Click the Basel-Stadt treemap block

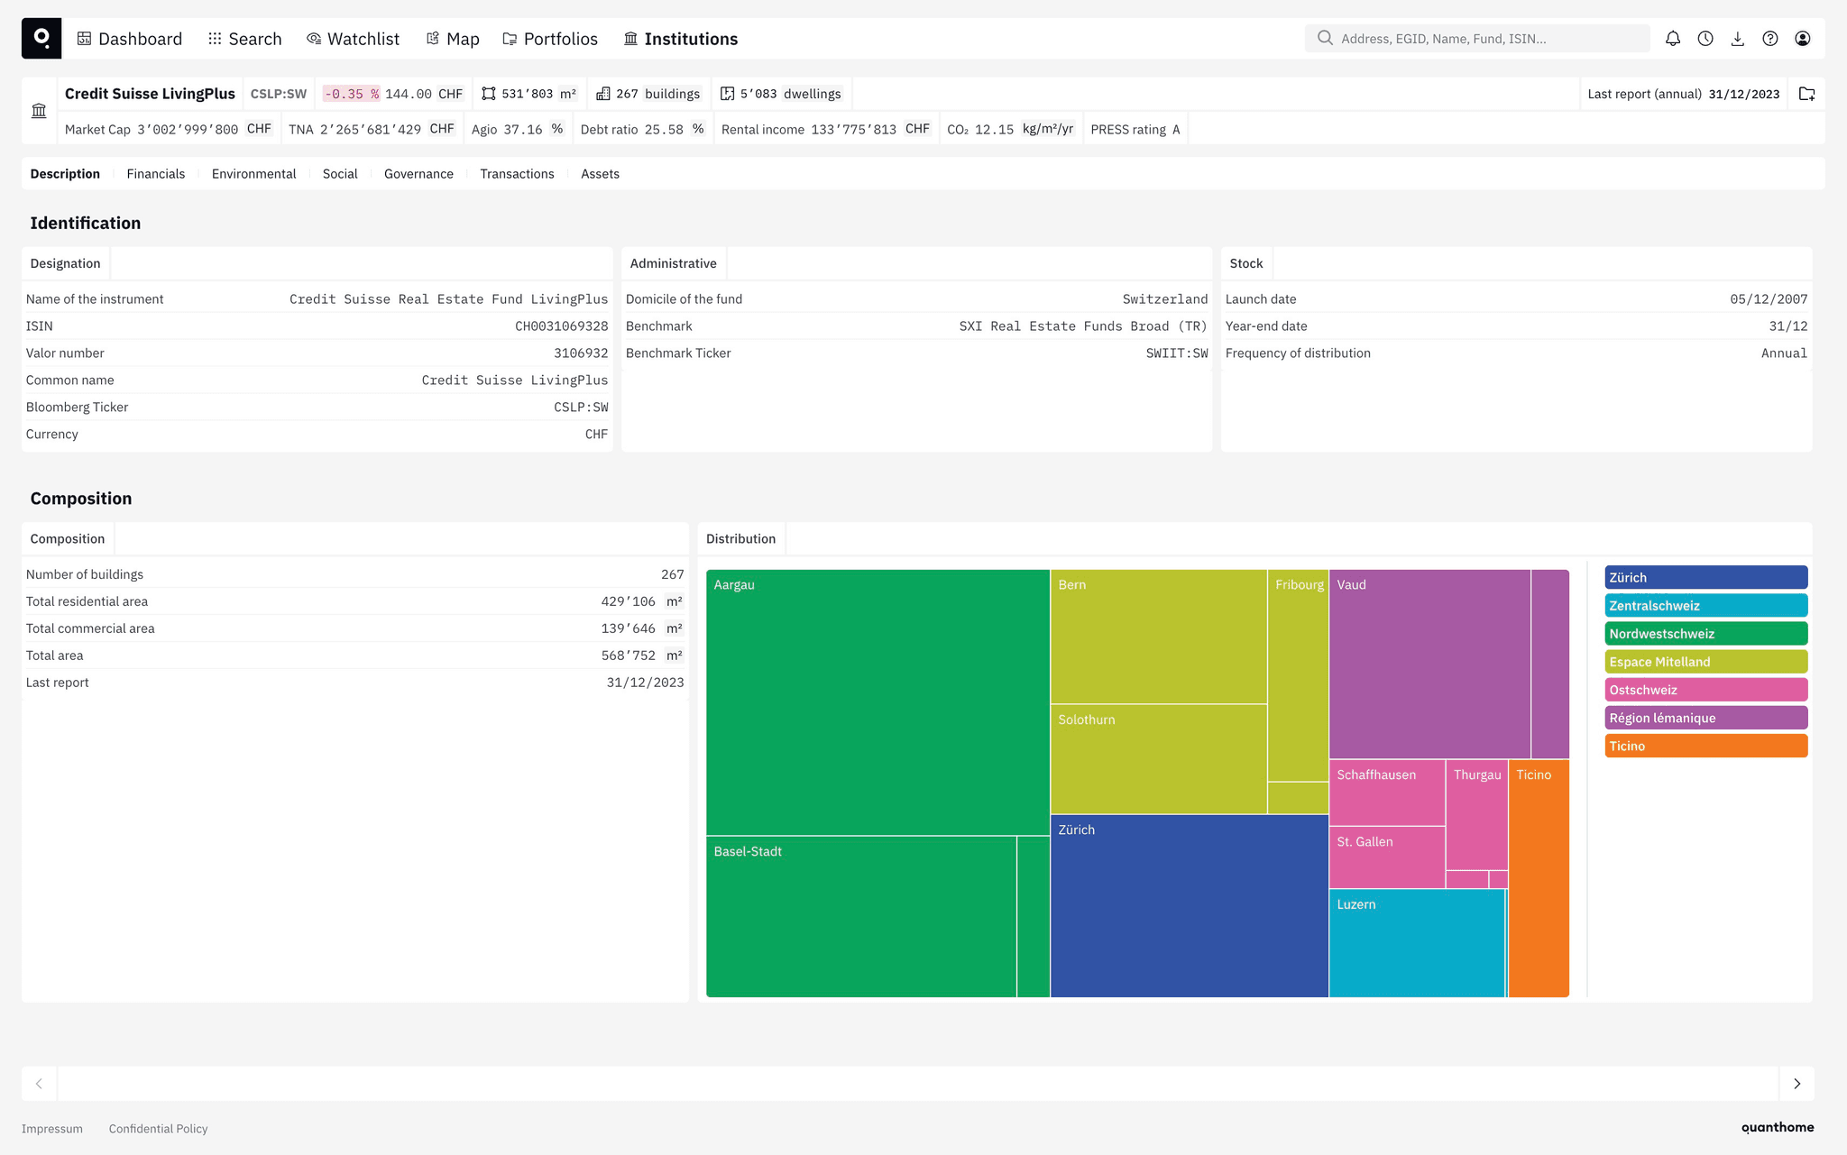[861, 916]
